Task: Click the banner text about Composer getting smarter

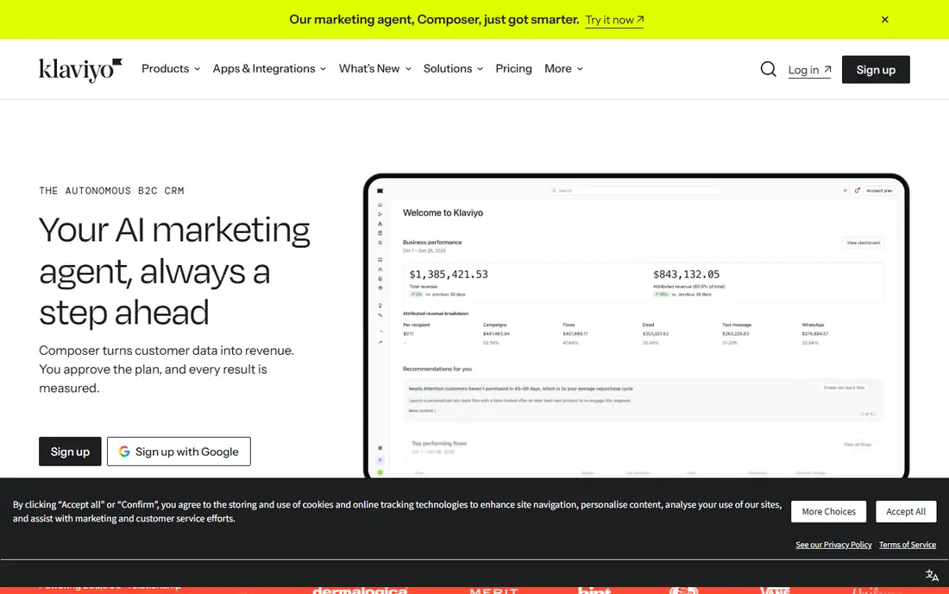Action: click(x=434, y=19)
